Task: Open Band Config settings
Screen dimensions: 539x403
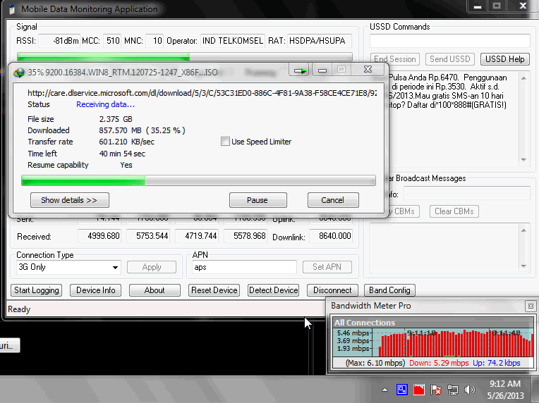Action: tap(389, 290)
